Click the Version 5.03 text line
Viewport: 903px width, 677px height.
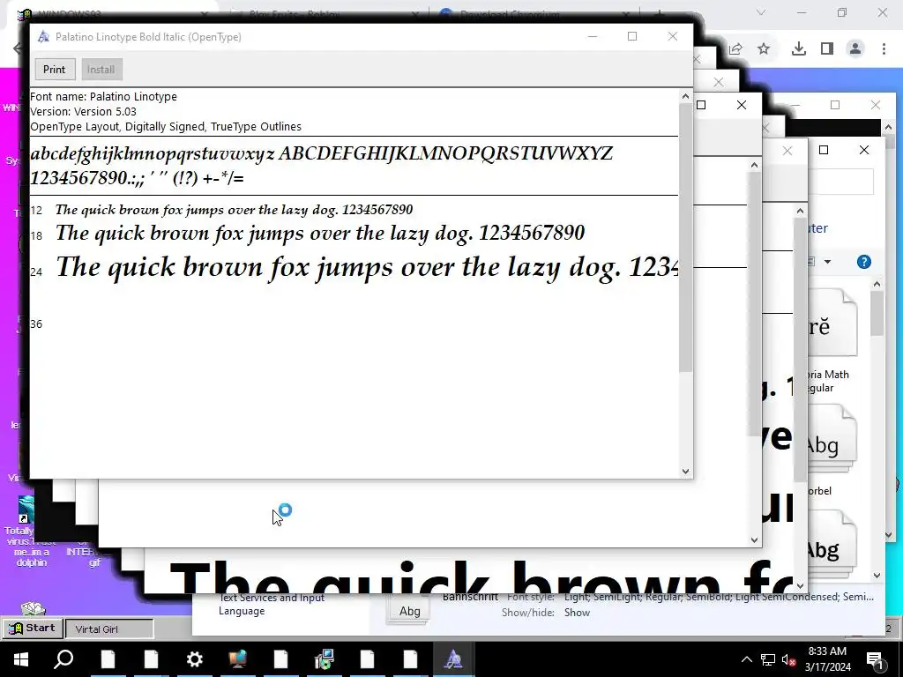[x=84, y=112]
